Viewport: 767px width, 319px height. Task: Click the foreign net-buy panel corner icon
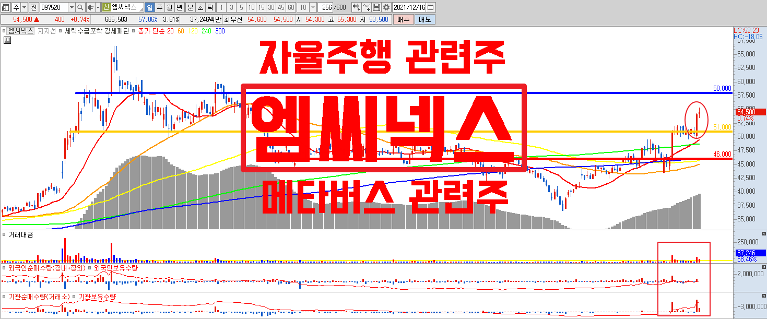click(764, 266)
